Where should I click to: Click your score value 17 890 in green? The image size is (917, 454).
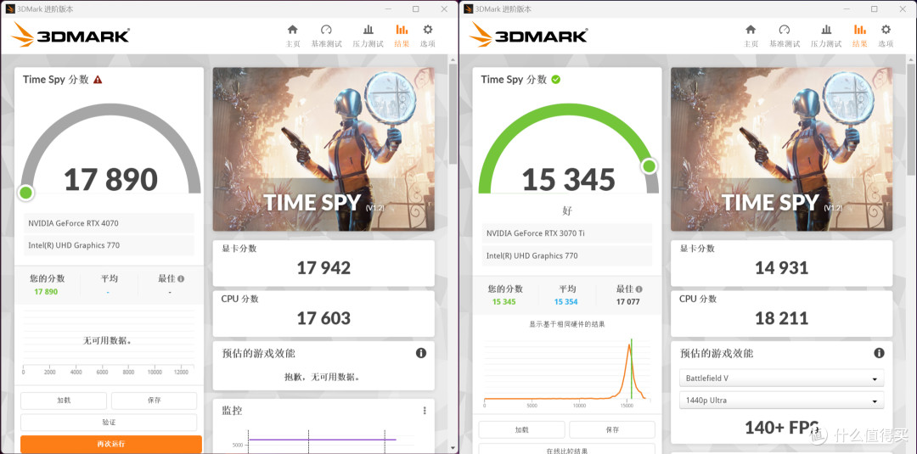pyautogui.click(x=46, y=292)
